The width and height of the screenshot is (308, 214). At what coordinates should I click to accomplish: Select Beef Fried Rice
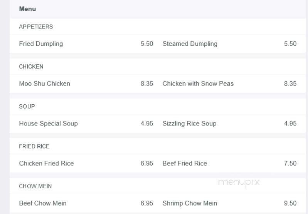point(185,163)
